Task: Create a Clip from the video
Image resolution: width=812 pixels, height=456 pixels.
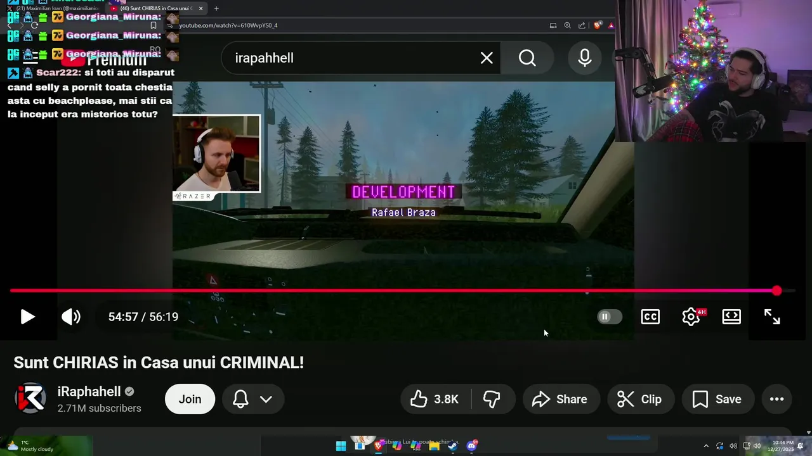Action: tap(641, 399)
